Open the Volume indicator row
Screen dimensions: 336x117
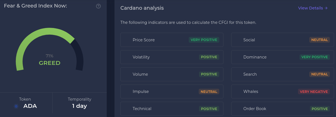(x=172, y=74)
